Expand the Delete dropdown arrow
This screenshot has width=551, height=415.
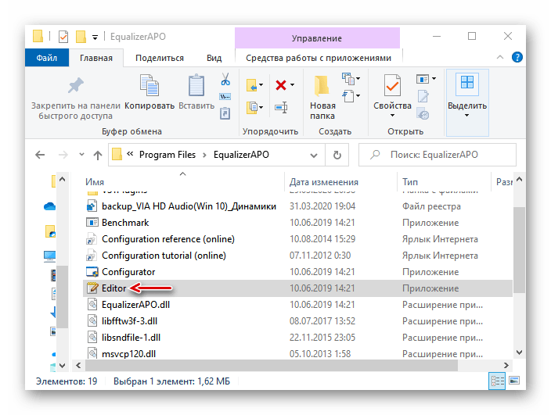292,85
